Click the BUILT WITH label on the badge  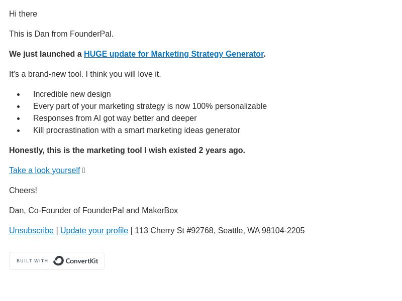(32, 261)
